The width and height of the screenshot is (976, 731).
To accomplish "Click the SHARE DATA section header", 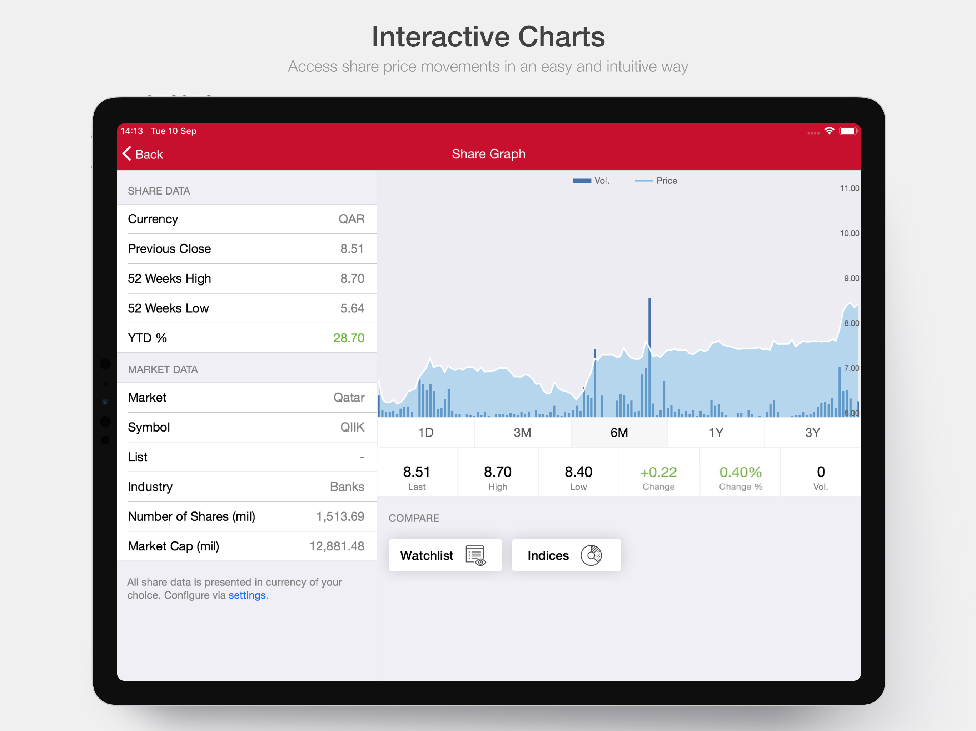I will tap(159, 191).
